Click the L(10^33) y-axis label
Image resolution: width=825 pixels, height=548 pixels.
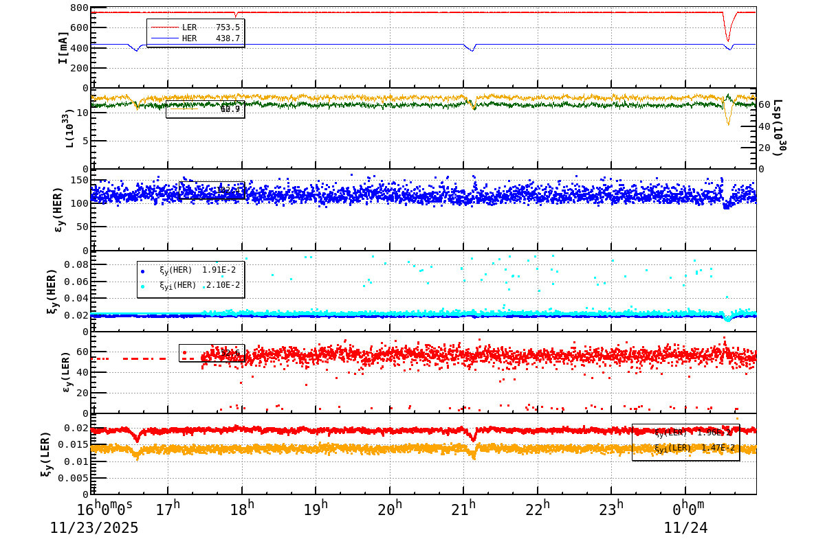tap(69, 128)
